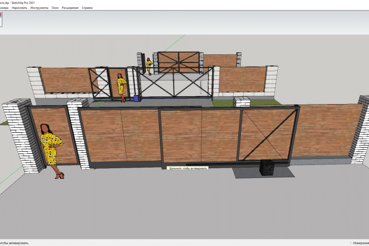This screenshot has height=246, width=369.
Task: Select the black gate motor box
Action: (x=266, y=168)
